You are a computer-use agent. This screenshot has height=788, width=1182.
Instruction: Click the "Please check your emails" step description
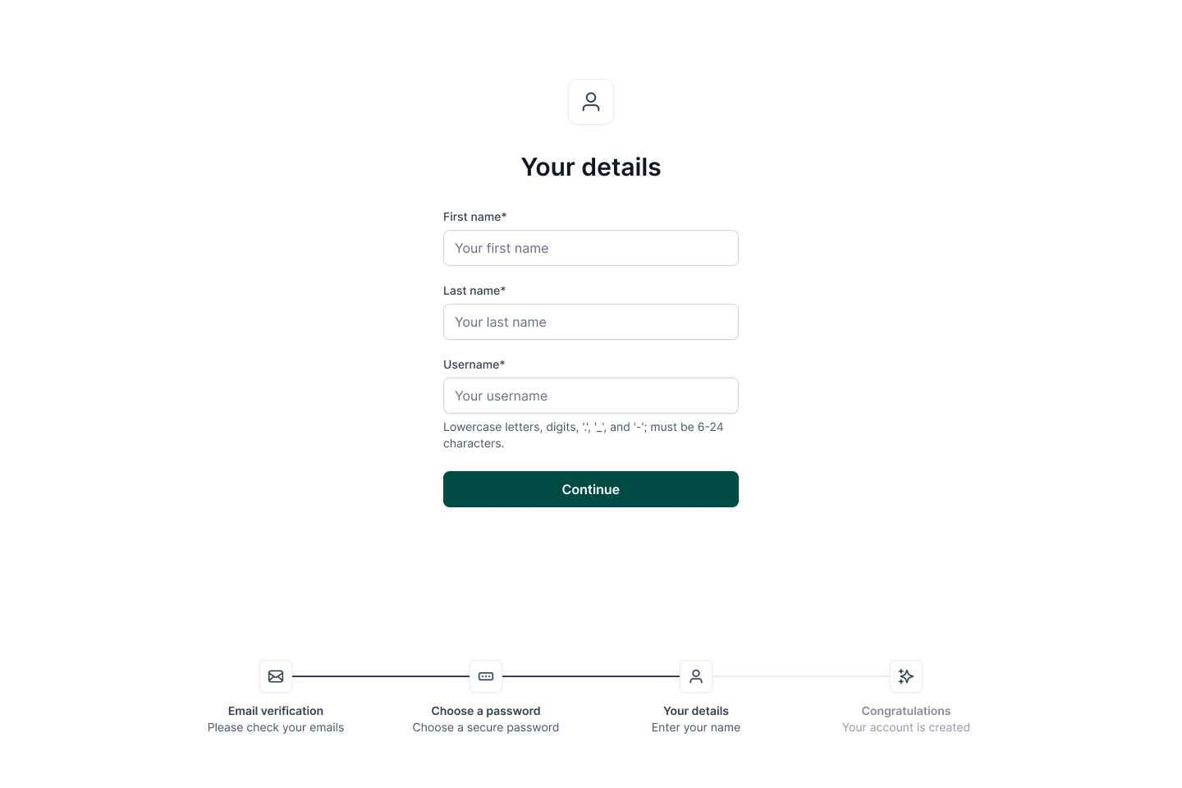[x=276, y=727]
